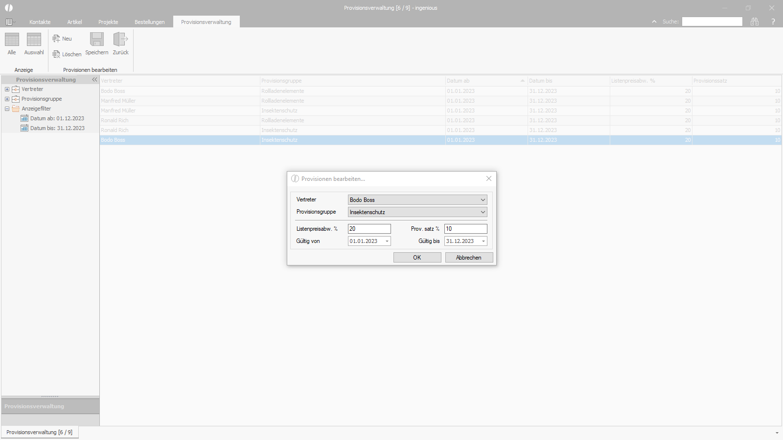Click the Alle display icon
Screen dimensions: 783x440
12,40
